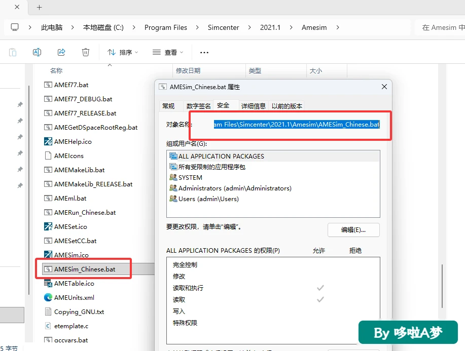Click the rename icon in toolbar
The height and width of the screenshot is (351, 465).
tap(37, 53)
